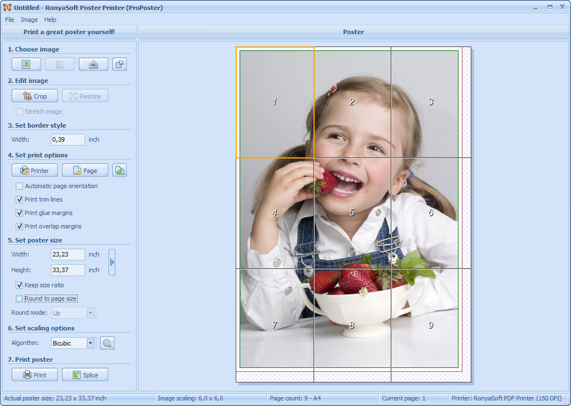Image resolution: width=571 pixels, height=406 pixels.
Task: Open the Help menu
Action: pyautogui.click(x=50, y=20)
